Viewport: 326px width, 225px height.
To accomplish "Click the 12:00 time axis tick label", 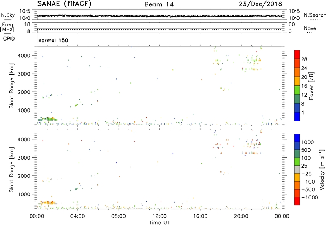I will point(159,216).
